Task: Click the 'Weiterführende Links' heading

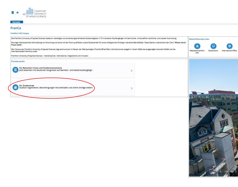Action: click(199, 39)
